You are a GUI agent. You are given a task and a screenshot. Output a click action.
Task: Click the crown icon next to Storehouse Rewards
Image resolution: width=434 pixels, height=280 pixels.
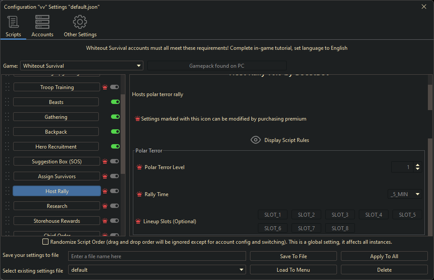tap(105, 221)
